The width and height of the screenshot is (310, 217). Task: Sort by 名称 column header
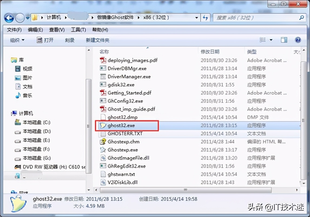point(104,52)
